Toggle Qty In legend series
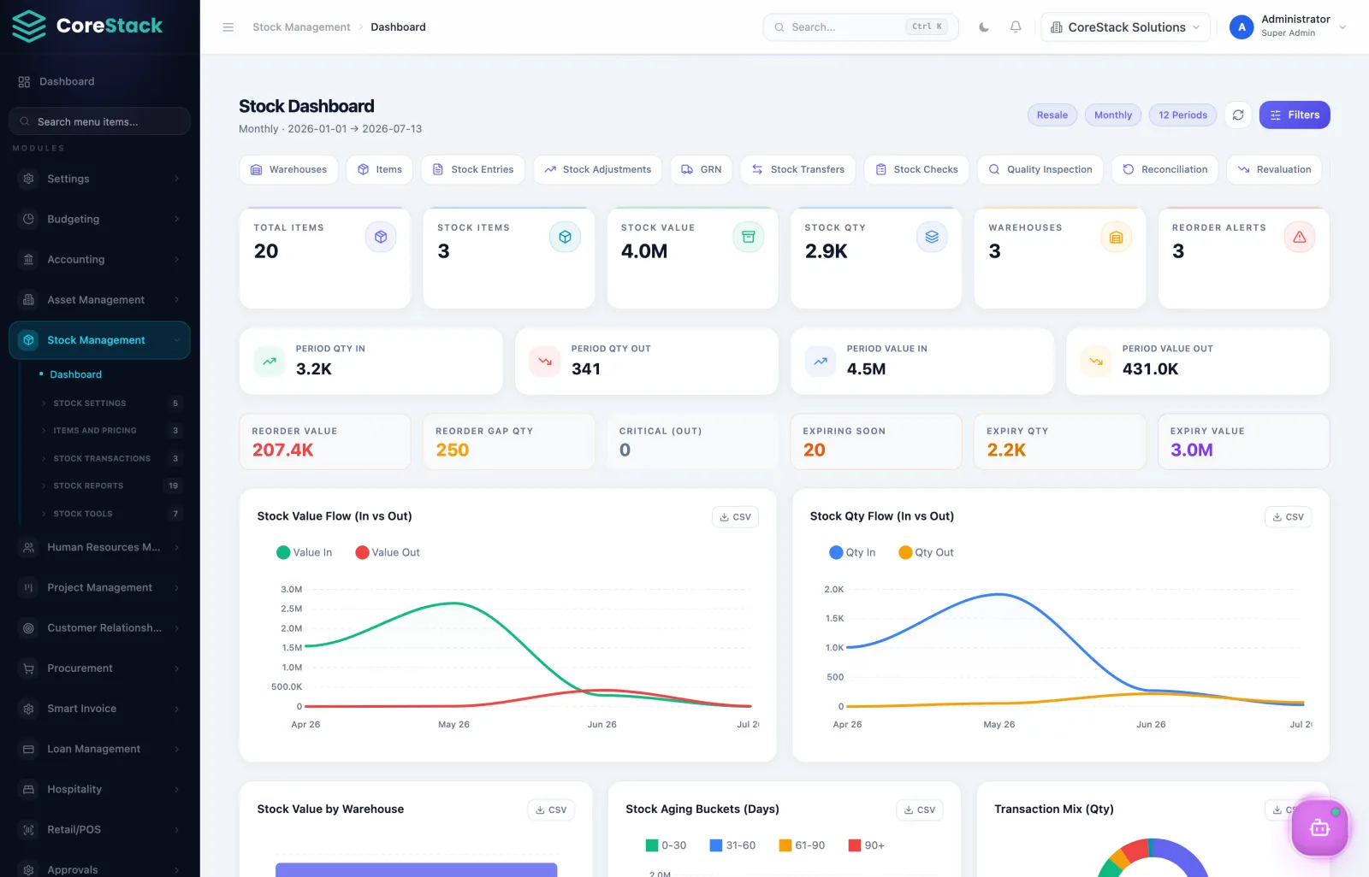This screenshot has height=877, width=1369. pyautogui.click(x=852, y=552)
